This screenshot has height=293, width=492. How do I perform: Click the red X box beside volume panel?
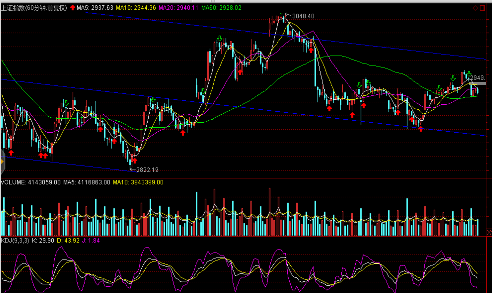point(489,232)
